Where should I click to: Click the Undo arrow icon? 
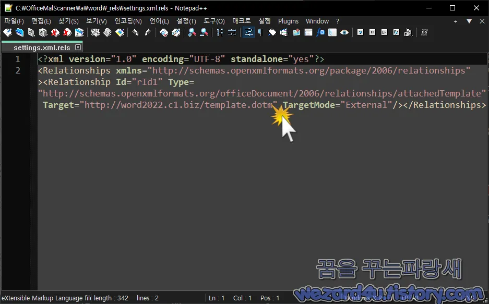pyautogui.click(x=136, y=32)
